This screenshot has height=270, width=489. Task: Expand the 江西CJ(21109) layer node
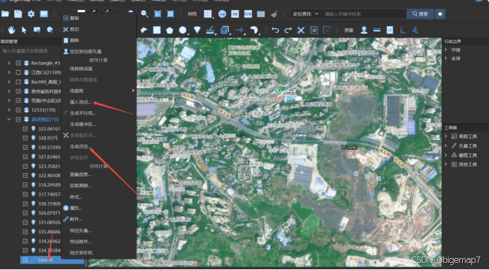[x=8, y=73]
